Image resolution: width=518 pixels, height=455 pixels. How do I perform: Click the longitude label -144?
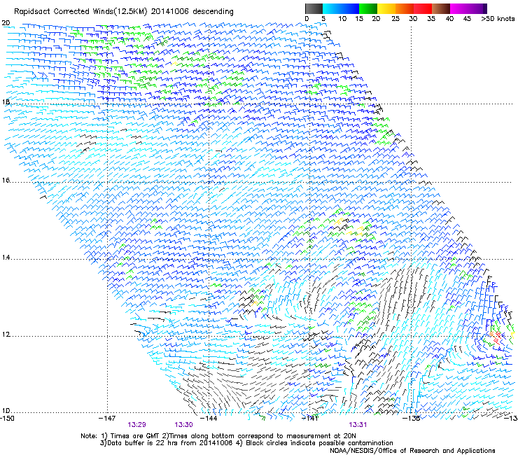coord(209,419)
